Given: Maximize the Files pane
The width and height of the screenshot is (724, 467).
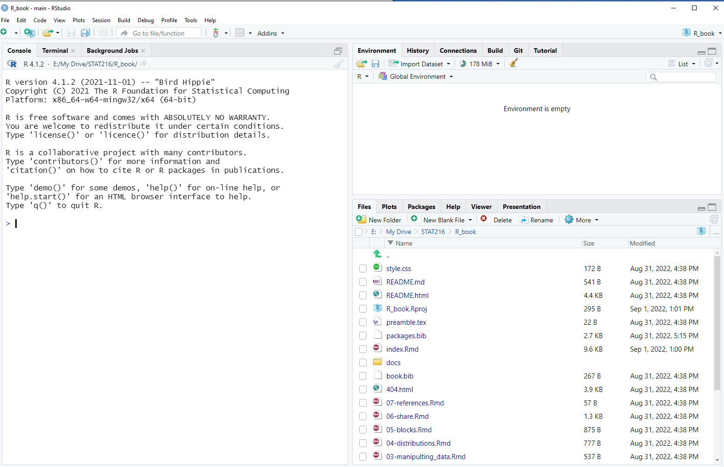Looking at the screenshot, I should pyautogui.click(x=712, y=207).
